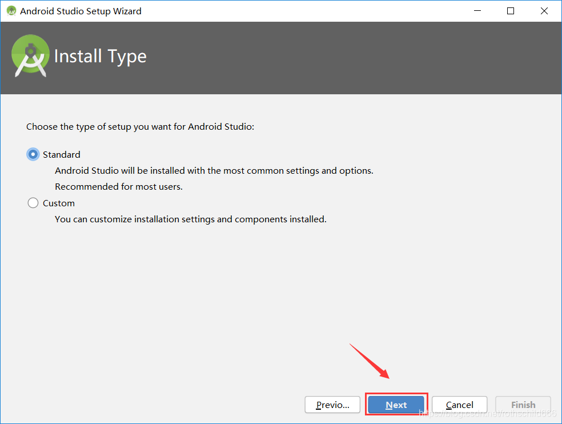Click the 'Custom' option label
The width and height of the screenshot is (562, 424).
tap(59, 203)
